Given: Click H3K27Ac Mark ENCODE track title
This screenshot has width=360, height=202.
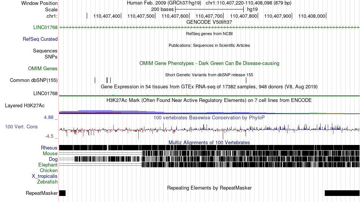Looking at the screenshot, I should 209,100.
